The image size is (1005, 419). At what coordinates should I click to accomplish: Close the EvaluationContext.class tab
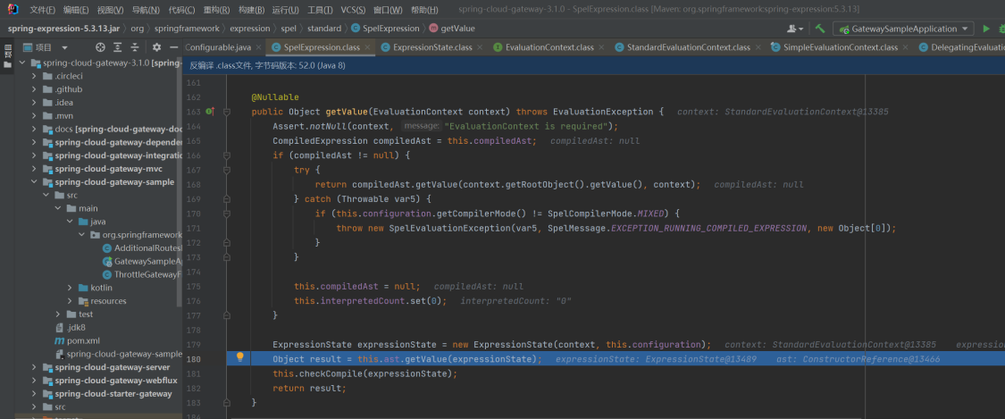coord(601,47)
